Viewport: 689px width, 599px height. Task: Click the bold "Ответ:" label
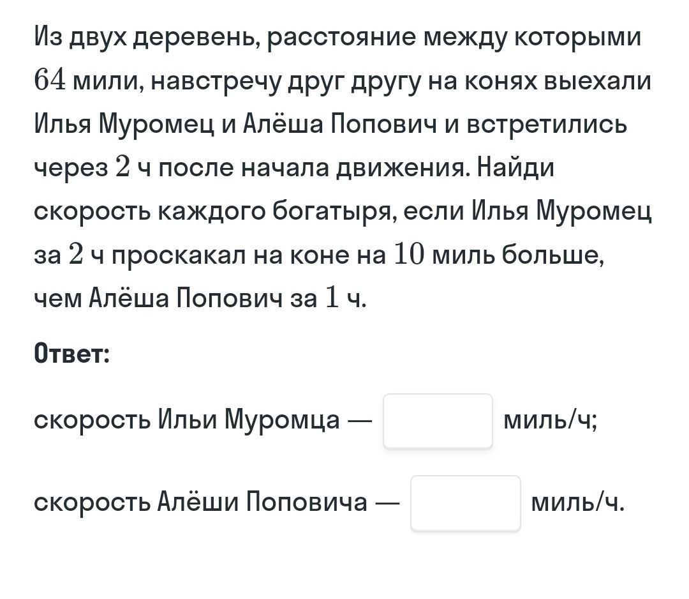click(72, 353)
